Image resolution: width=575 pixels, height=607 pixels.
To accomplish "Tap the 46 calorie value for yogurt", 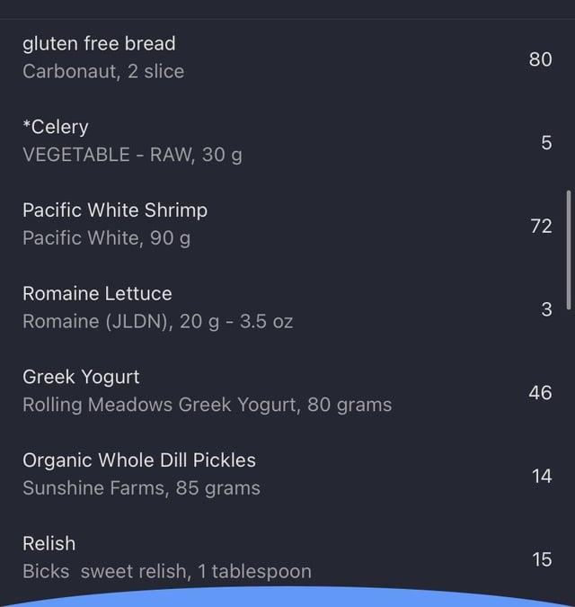I will tap(540, 393).
